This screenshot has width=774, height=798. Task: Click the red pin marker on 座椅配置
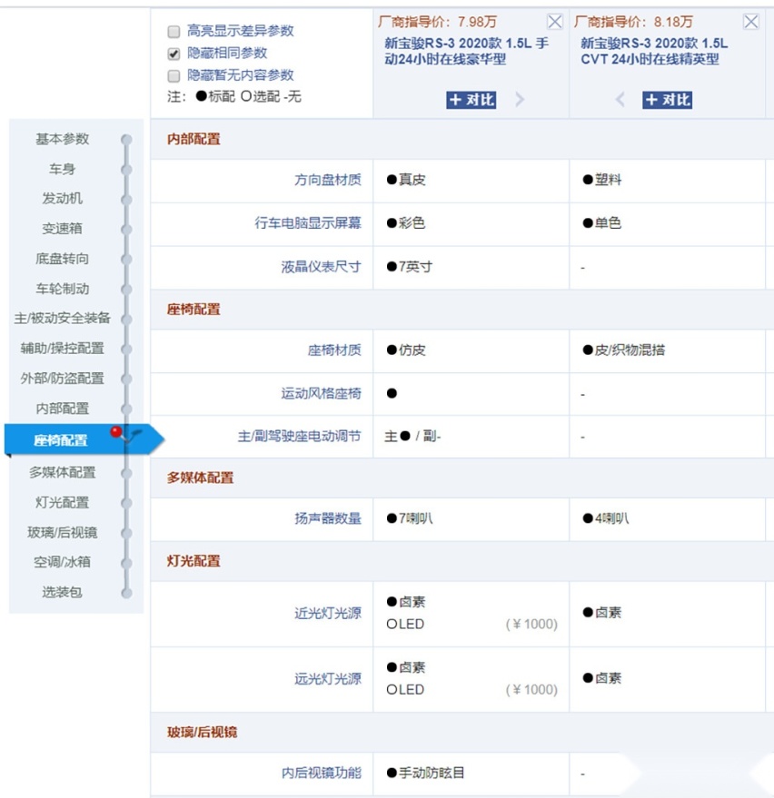point(116,432)
